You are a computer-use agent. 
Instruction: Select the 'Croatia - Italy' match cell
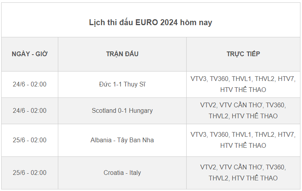coord(122,173)
